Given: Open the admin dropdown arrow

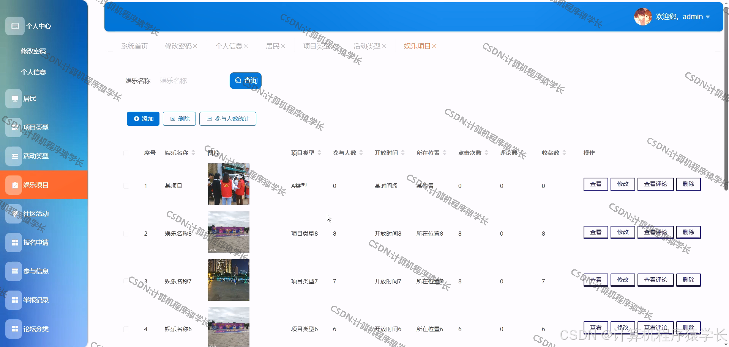Looking at the screenshot, I should click(x=708, y=17).
